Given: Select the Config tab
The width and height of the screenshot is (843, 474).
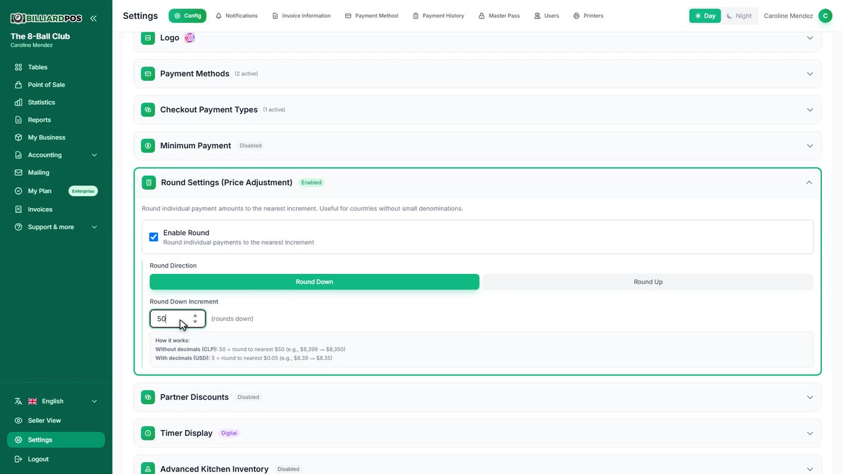Looking at the screenshot, I should (x=188, y=16).
